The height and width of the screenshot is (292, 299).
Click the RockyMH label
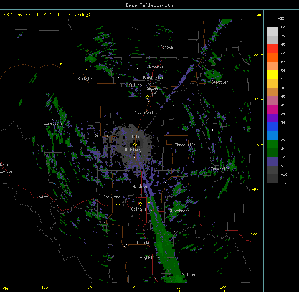[85, 79]
